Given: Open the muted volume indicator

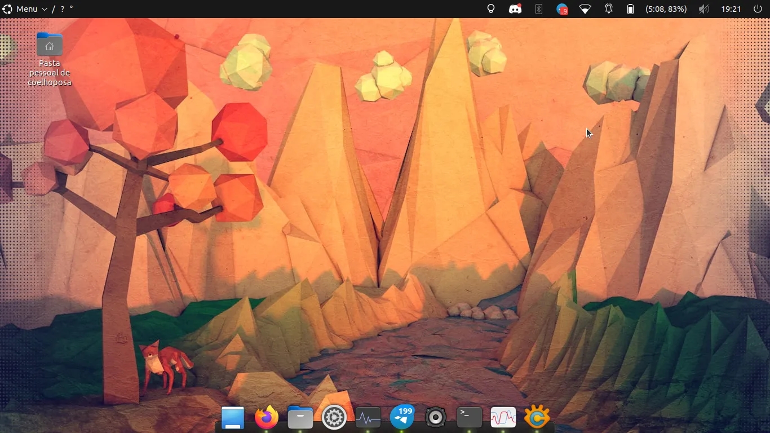Looking at the screenshot, I should pyautogui.click(x=703, y=9).
